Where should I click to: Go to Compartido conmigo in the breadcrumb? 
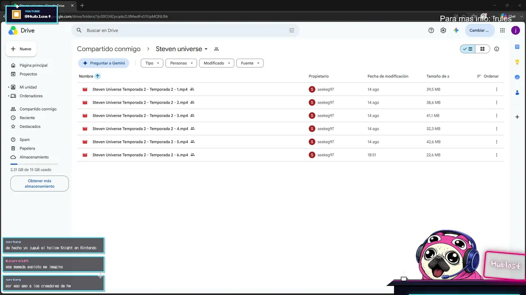[x=108, y=49]
